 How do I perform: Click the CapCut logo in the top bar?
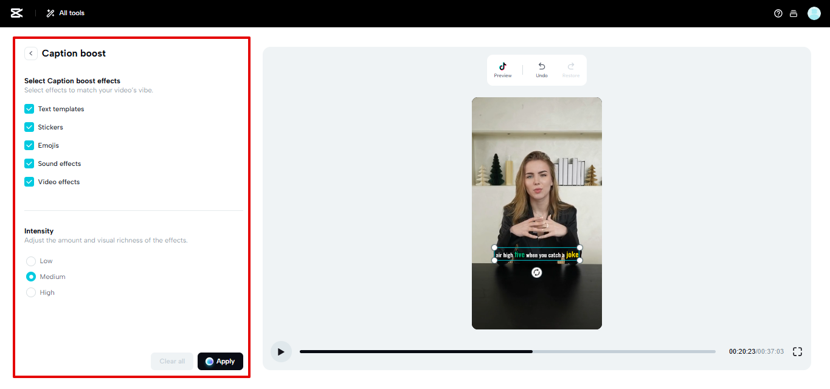click(16, 13)
